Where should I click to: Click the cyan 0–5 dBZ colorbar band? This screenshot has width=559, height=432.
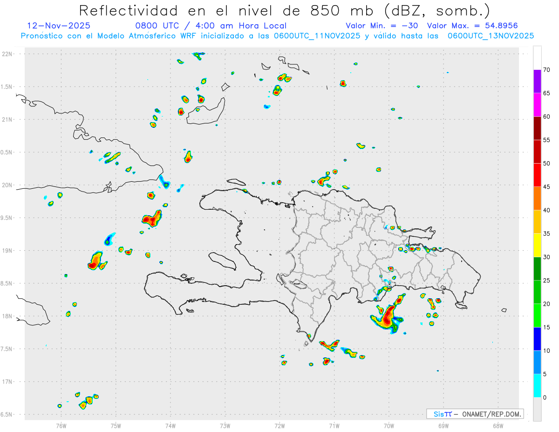[537, 386]
